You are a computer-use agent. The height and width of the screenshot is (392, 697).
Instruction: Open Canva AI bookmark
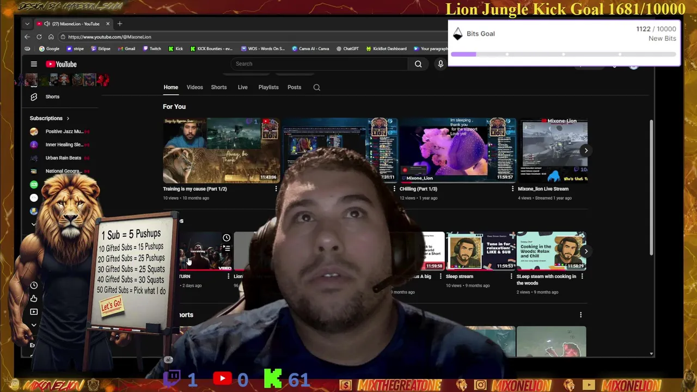pyautogui.click(x=310, y=48)
